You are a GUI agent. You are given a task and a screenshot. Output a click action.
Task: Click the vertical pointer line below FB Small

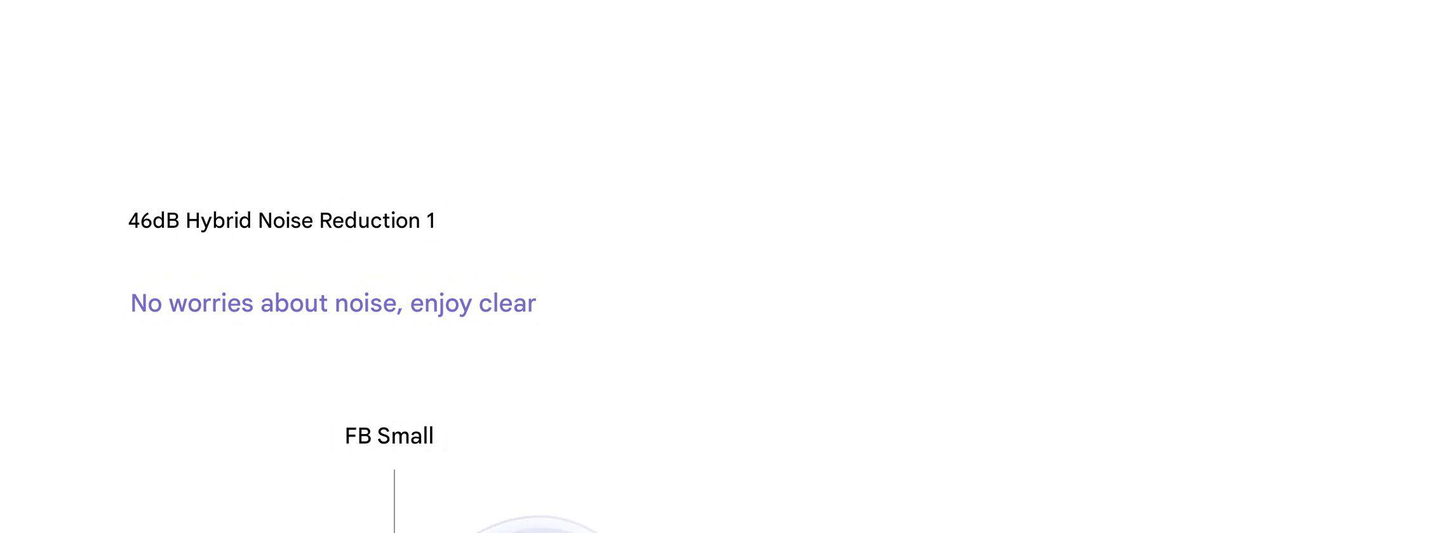[394, 501]
